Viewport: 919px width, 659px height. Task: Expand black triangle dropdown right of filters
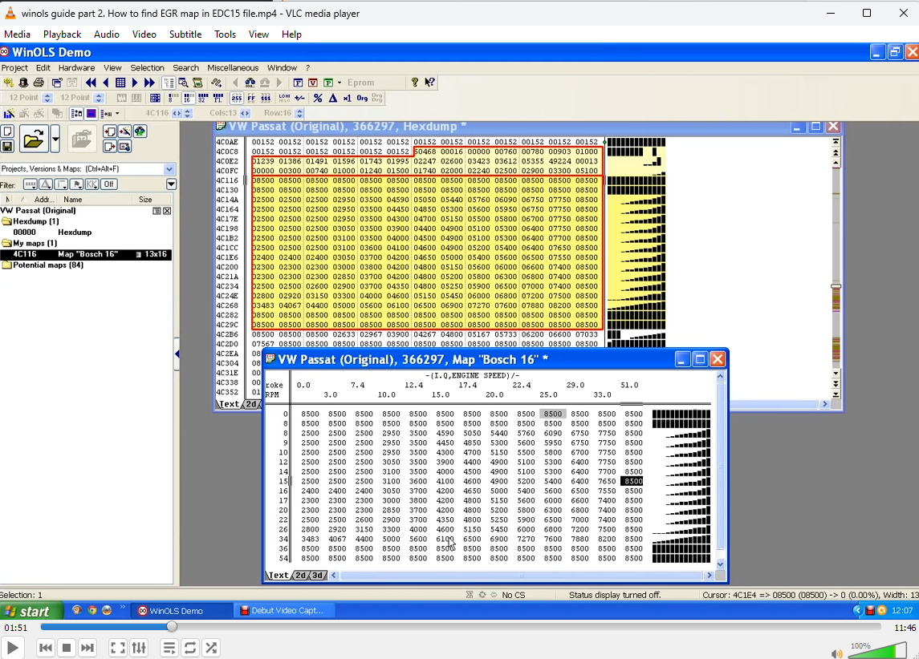pyautogui.click(x=171, y=184)
